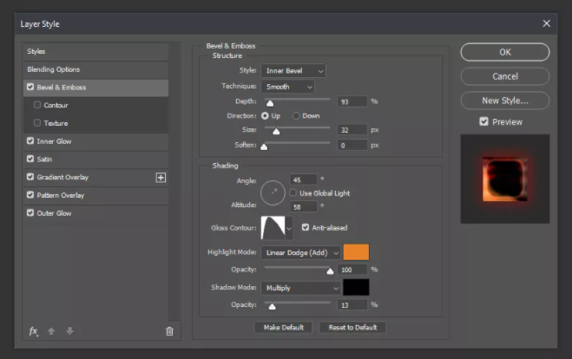Toggle the Inner Glow checkbox
The height and width of the screenshot is (359, 572).
tap(30, 140)
